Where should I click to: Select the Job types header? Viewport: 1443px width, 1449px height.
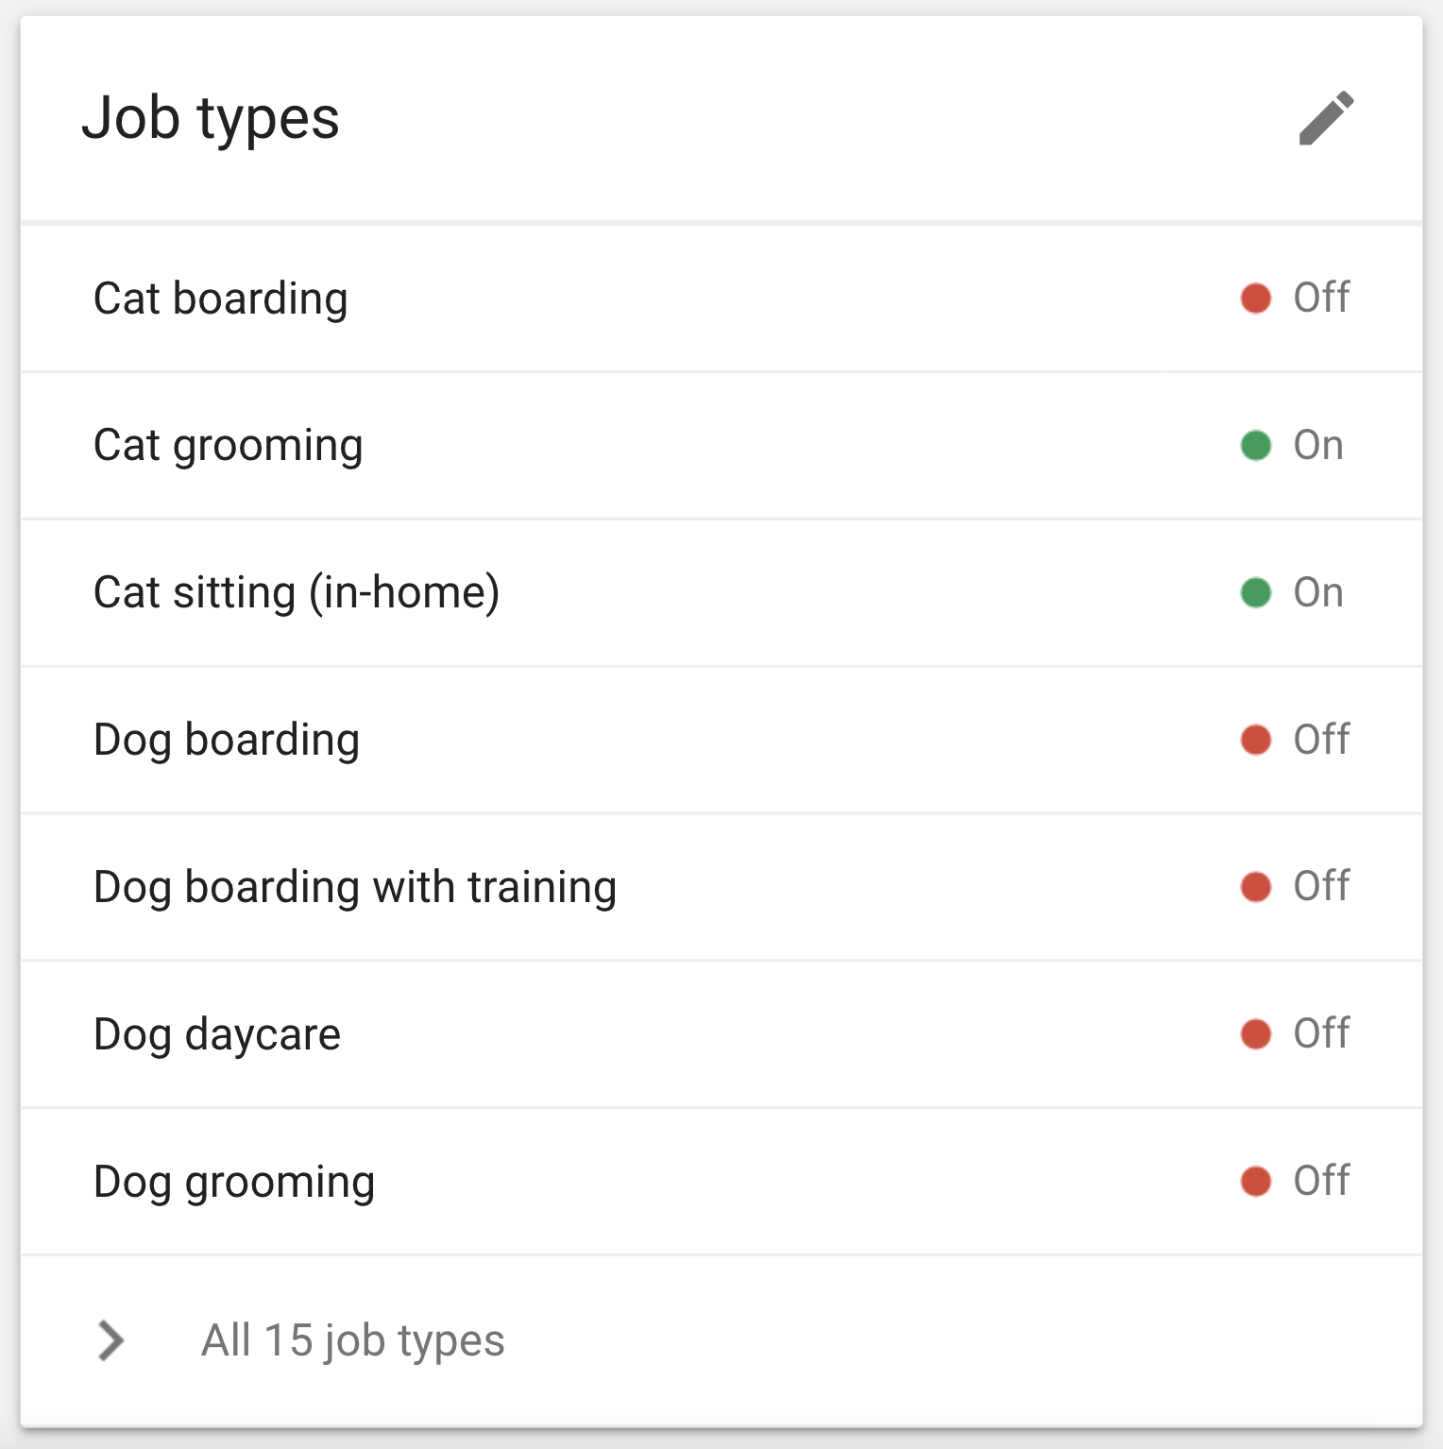click(212, 119)
